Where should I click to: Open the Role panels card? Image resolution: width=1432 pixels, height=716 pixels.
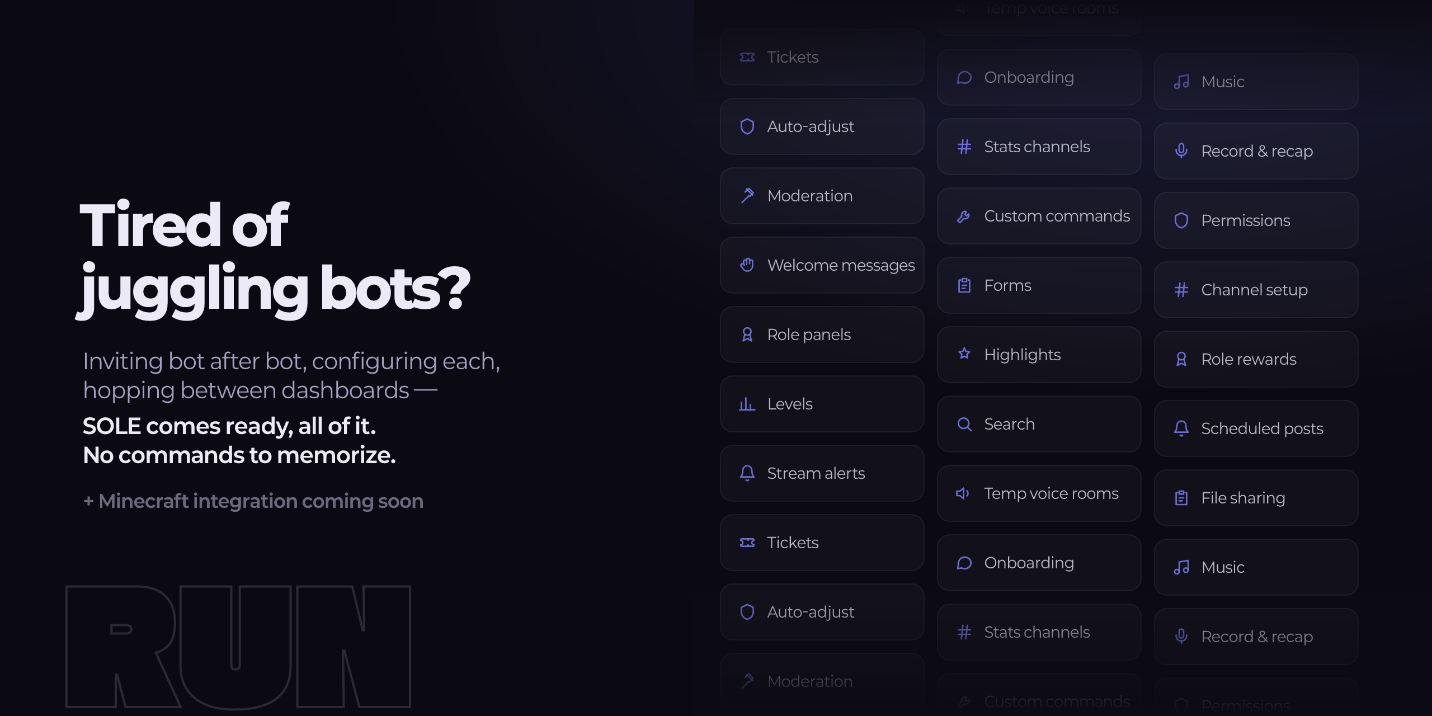pyautogui.click(x=822, y=335)
